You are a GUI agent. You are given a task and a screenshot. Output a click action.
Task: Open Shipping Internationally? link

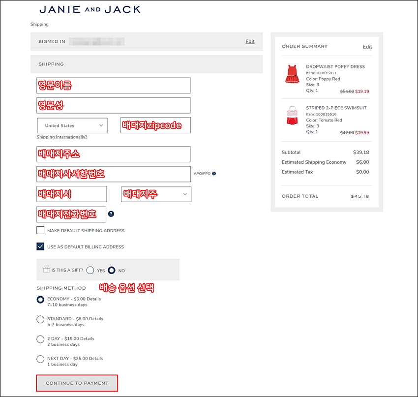point(62,137)
